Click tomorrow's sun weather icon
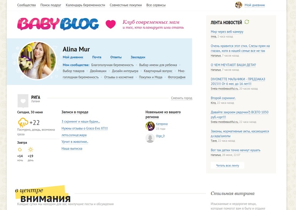 [31, 149]
